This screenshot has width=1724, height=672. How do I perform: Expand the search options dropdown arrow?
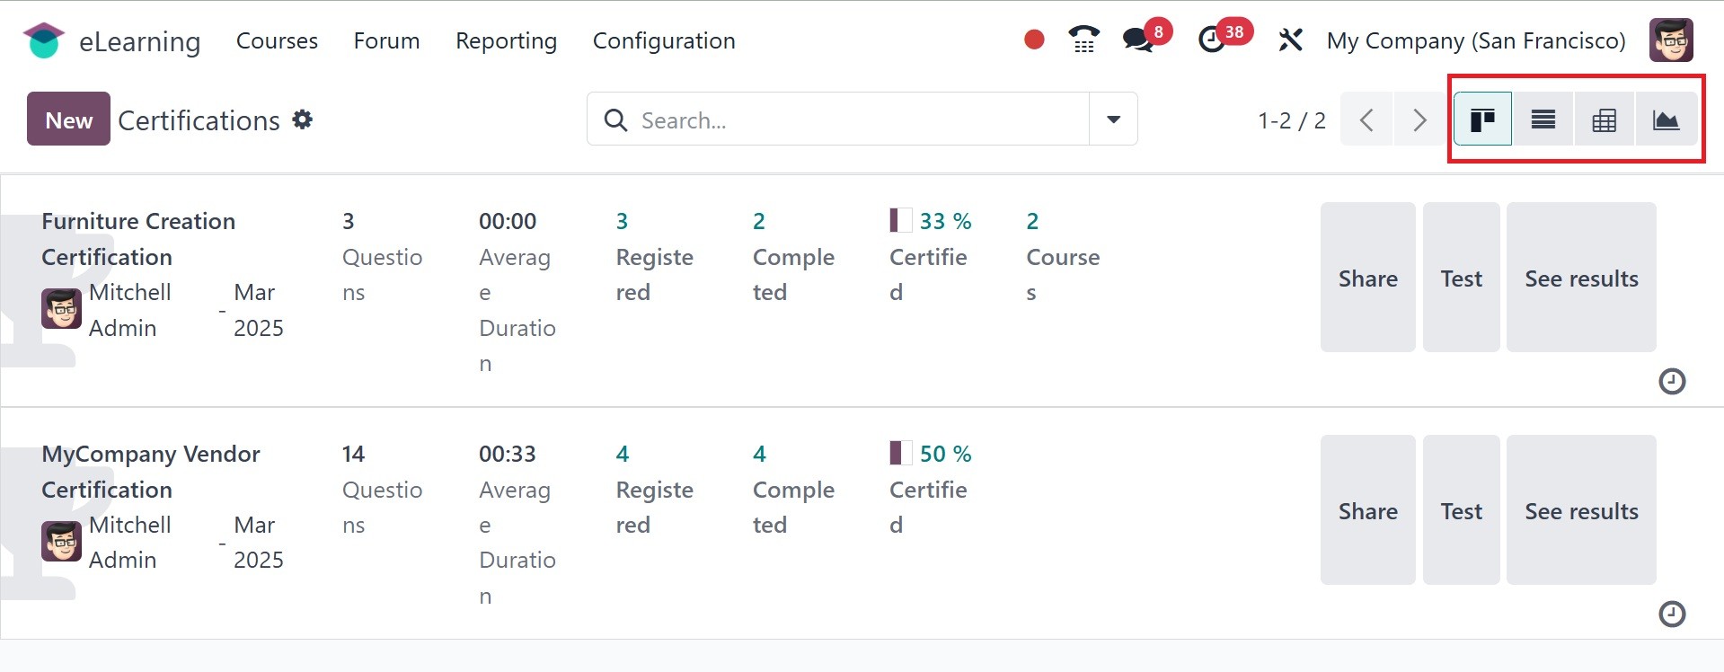(x=1113, y=119)
